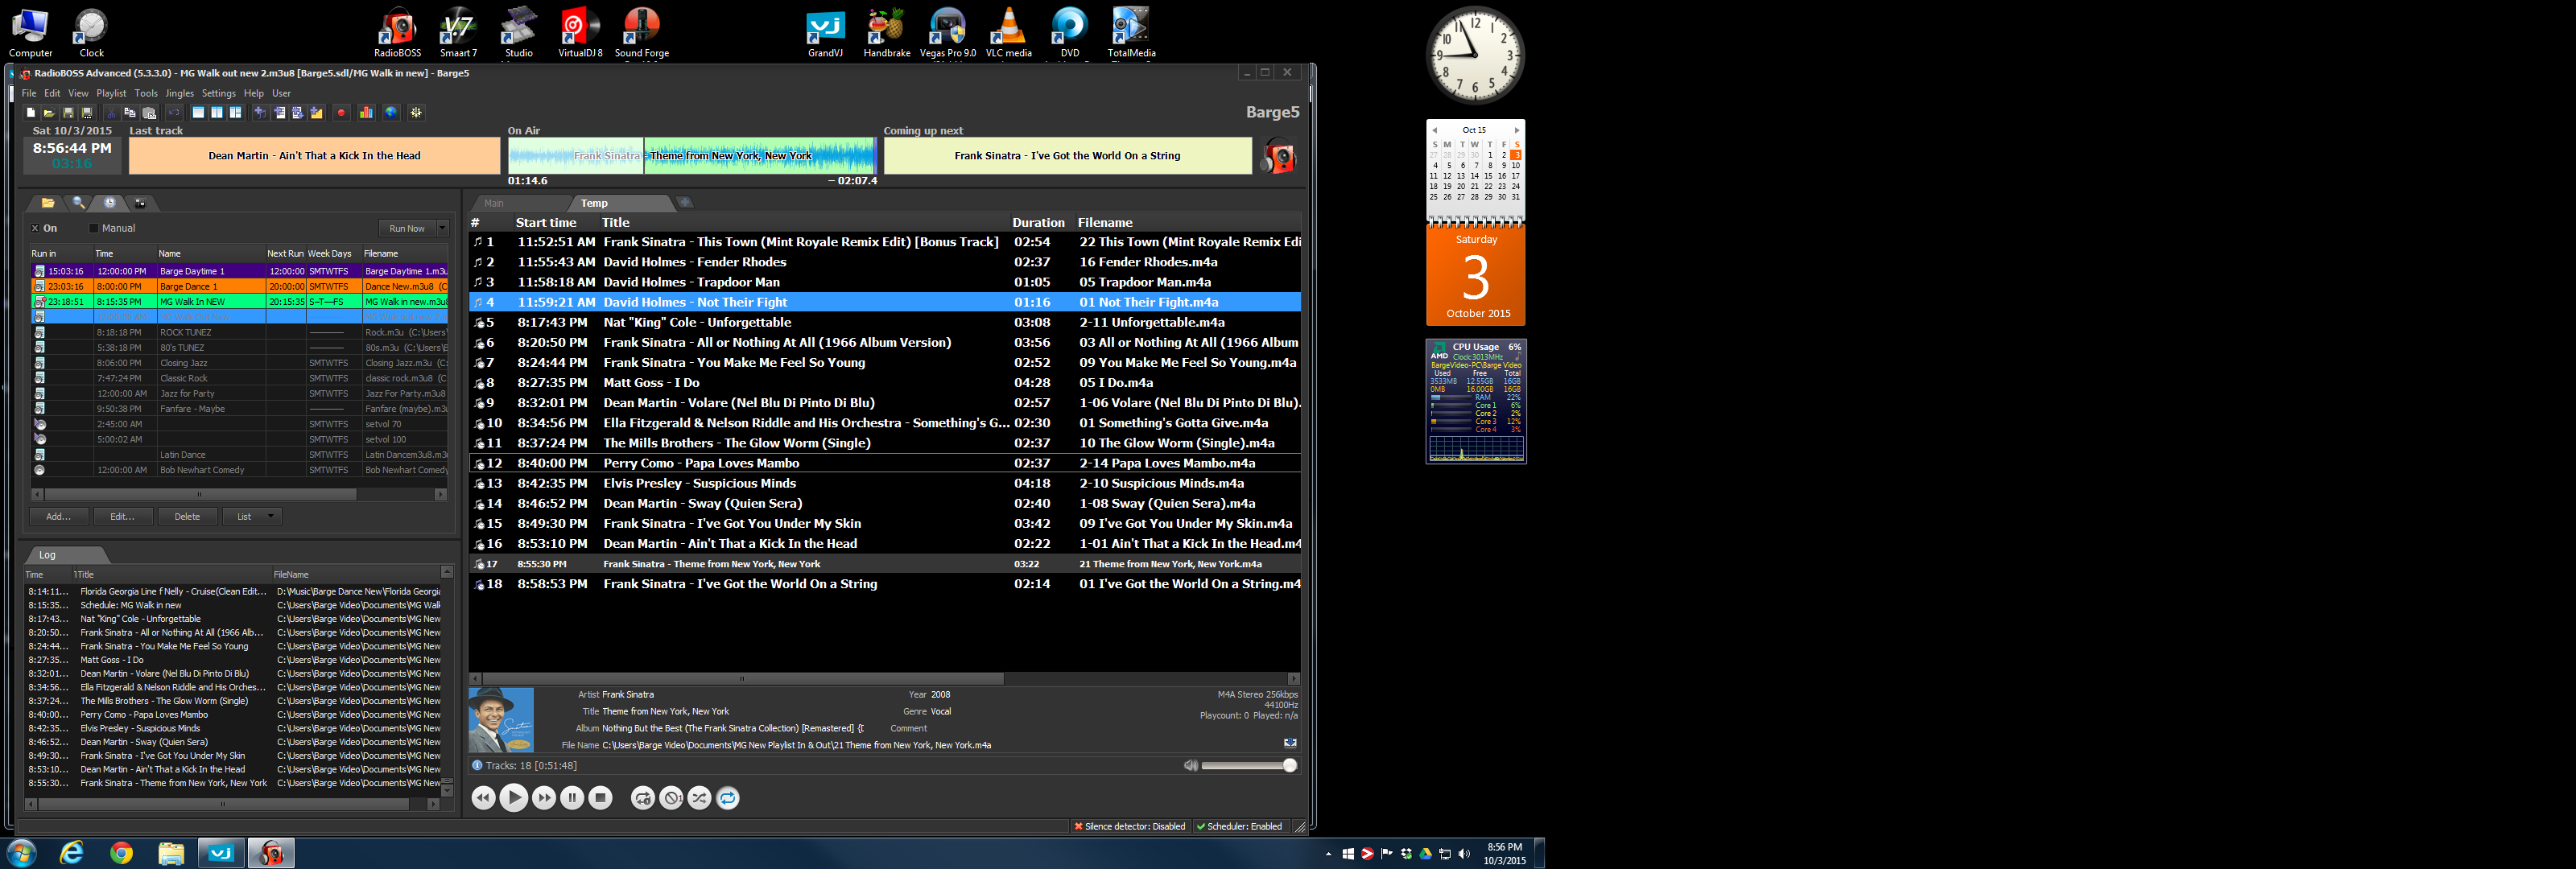2576x869 pixels.
Task: Open the file browser folder tab
Action: (x=47, y=203)
